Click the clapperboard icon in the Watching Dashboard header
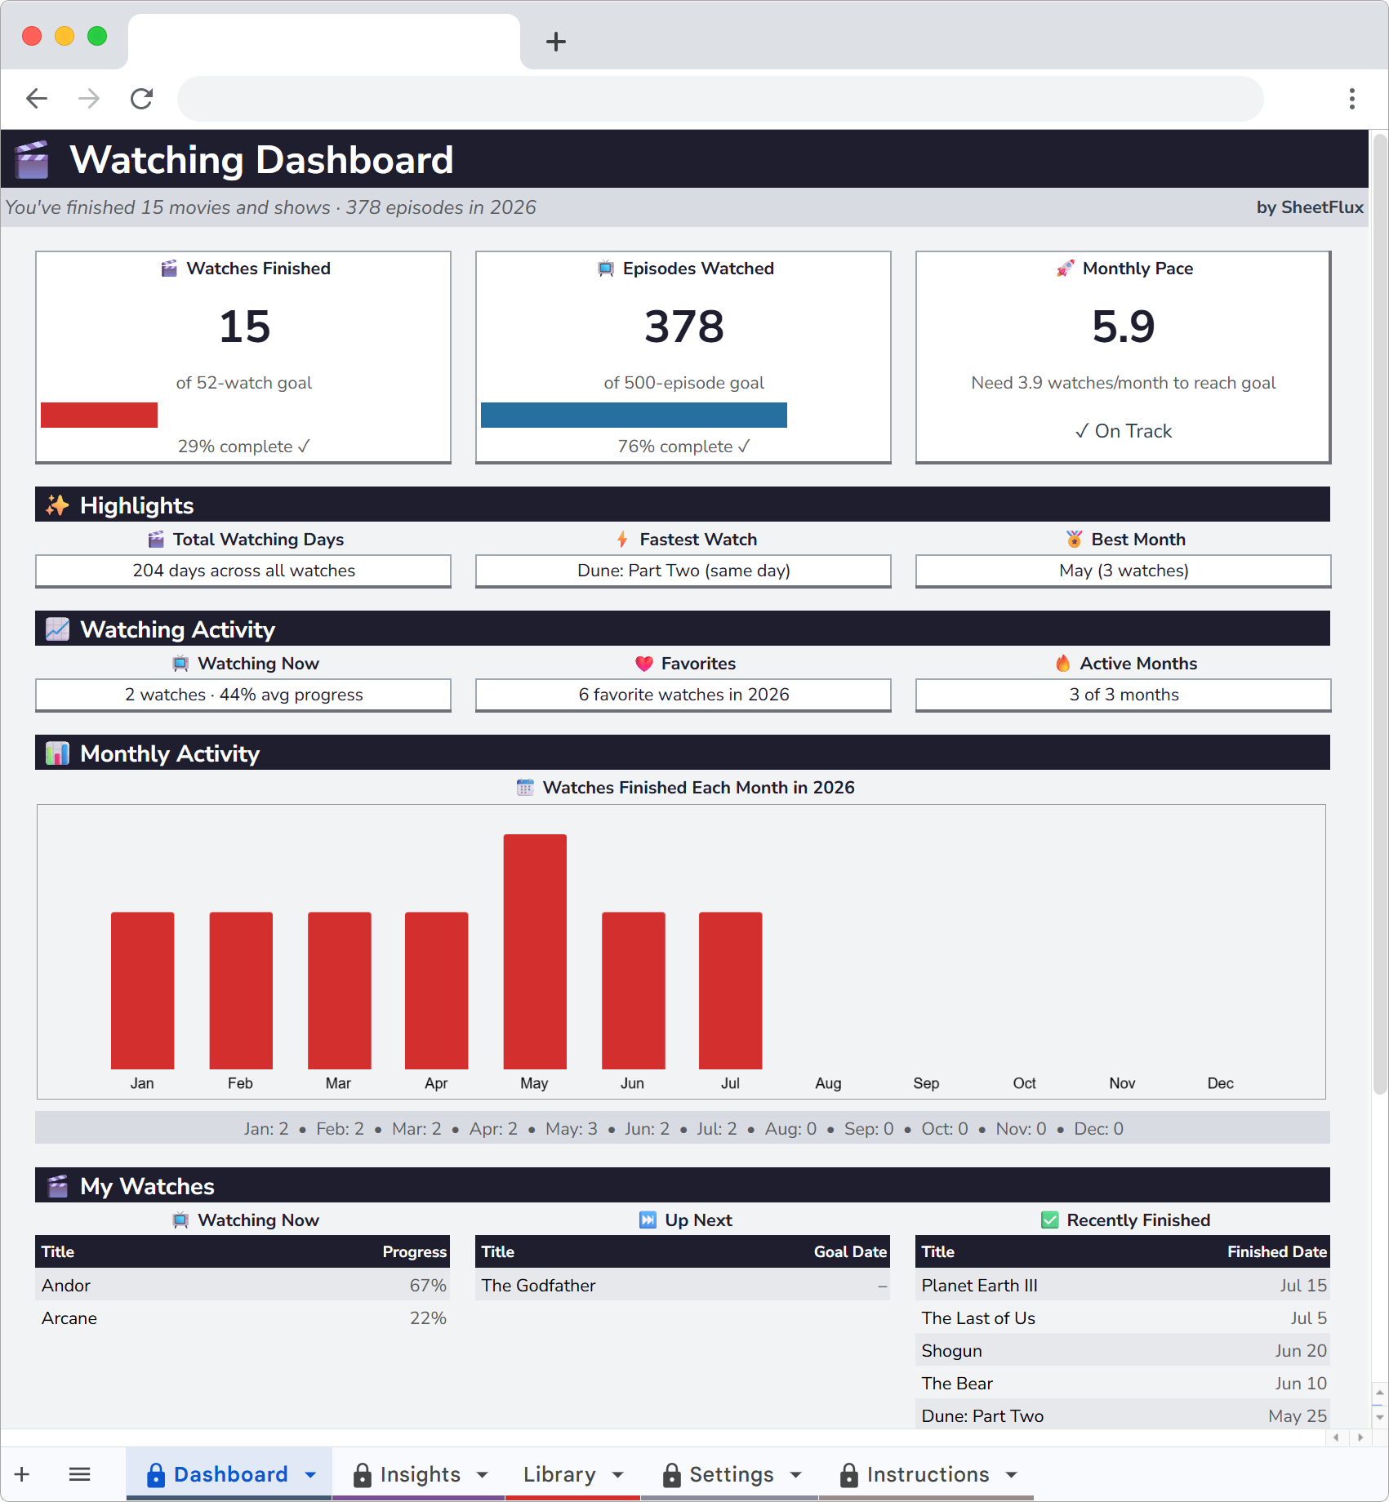 point(33,160)
